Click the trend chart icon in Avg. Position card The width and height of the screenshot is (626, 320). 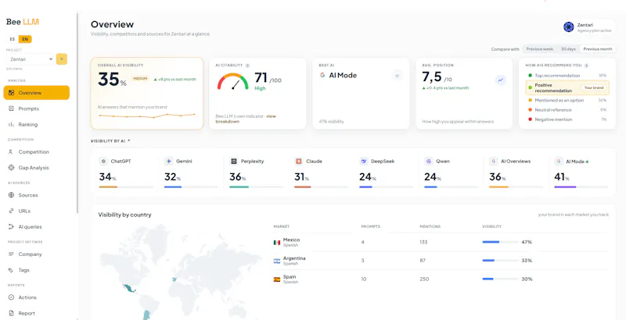(500, 80)
